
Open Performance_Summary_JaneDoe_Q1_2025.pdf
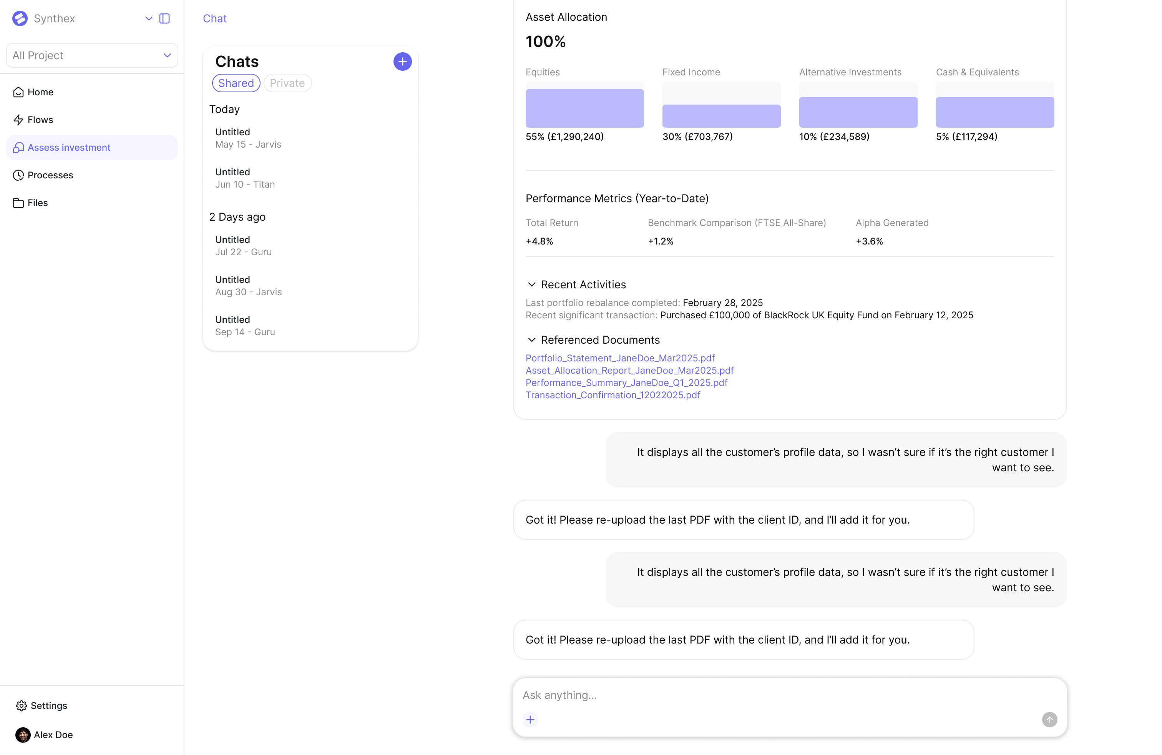coord(626,382)
